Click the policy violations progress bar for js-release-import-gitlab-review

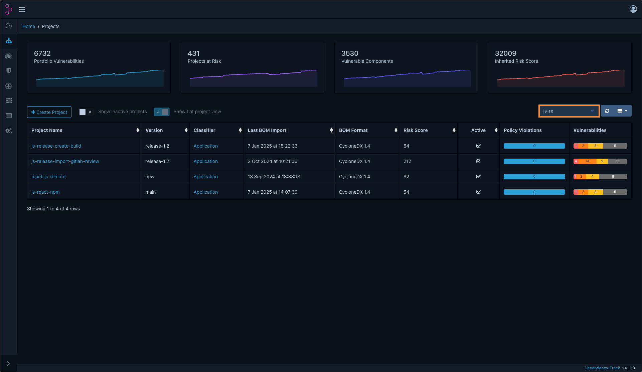point(534,161)
